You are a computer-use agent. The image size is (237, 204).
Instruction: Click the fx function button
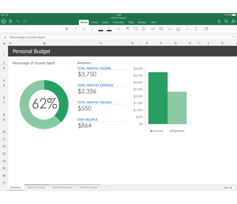coord(5,37)
